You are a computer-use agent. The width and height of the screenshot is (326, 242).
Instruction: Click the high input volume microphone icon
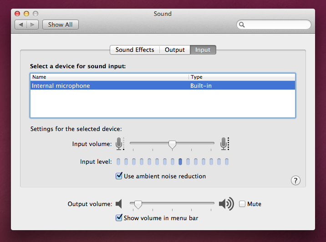pos(224,144)
